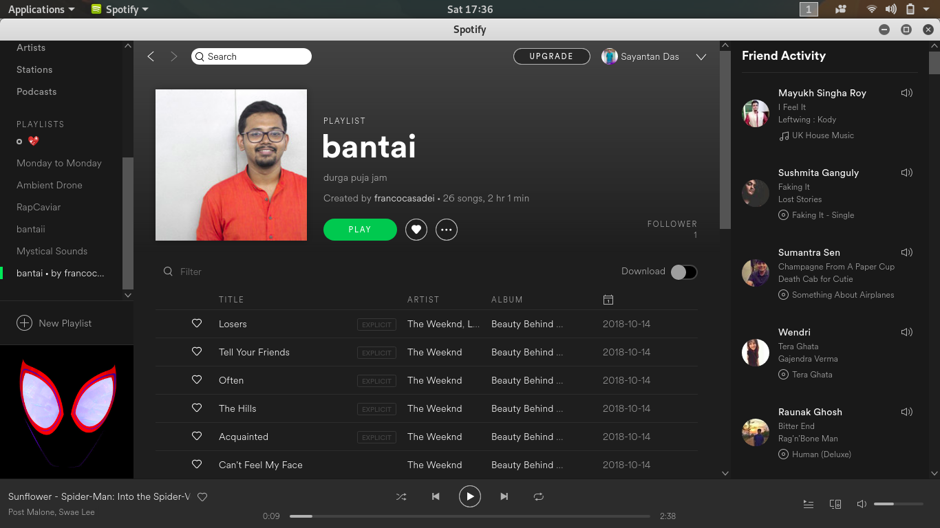The height and width of the screenshot is (528, 940).
Task: Open Post Malone, Swae Lee artist link
Action: pos(52,512)
